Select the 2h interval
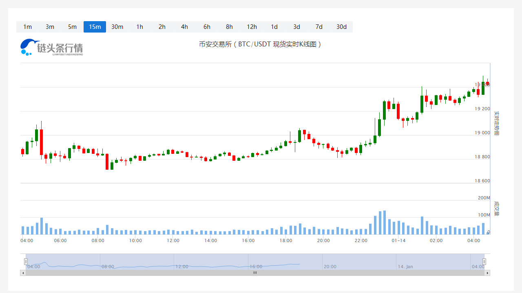 coord(162,27)
